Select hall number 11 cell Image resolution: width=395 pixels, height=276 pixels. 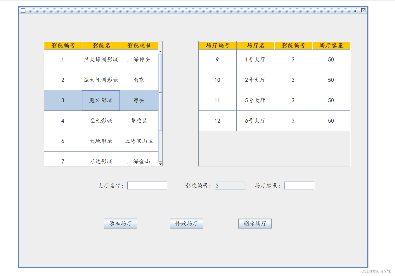[218, 101]
